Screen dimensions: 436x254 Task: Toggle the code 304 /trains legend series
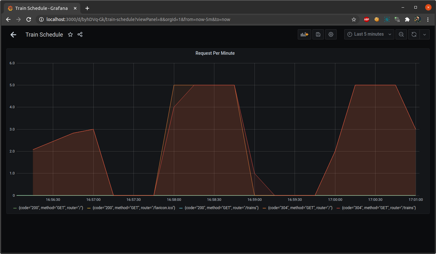[x=379, y=208]
